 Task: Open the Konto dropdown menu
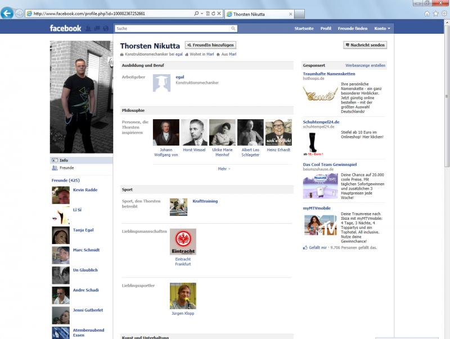(x=382, y=28)
